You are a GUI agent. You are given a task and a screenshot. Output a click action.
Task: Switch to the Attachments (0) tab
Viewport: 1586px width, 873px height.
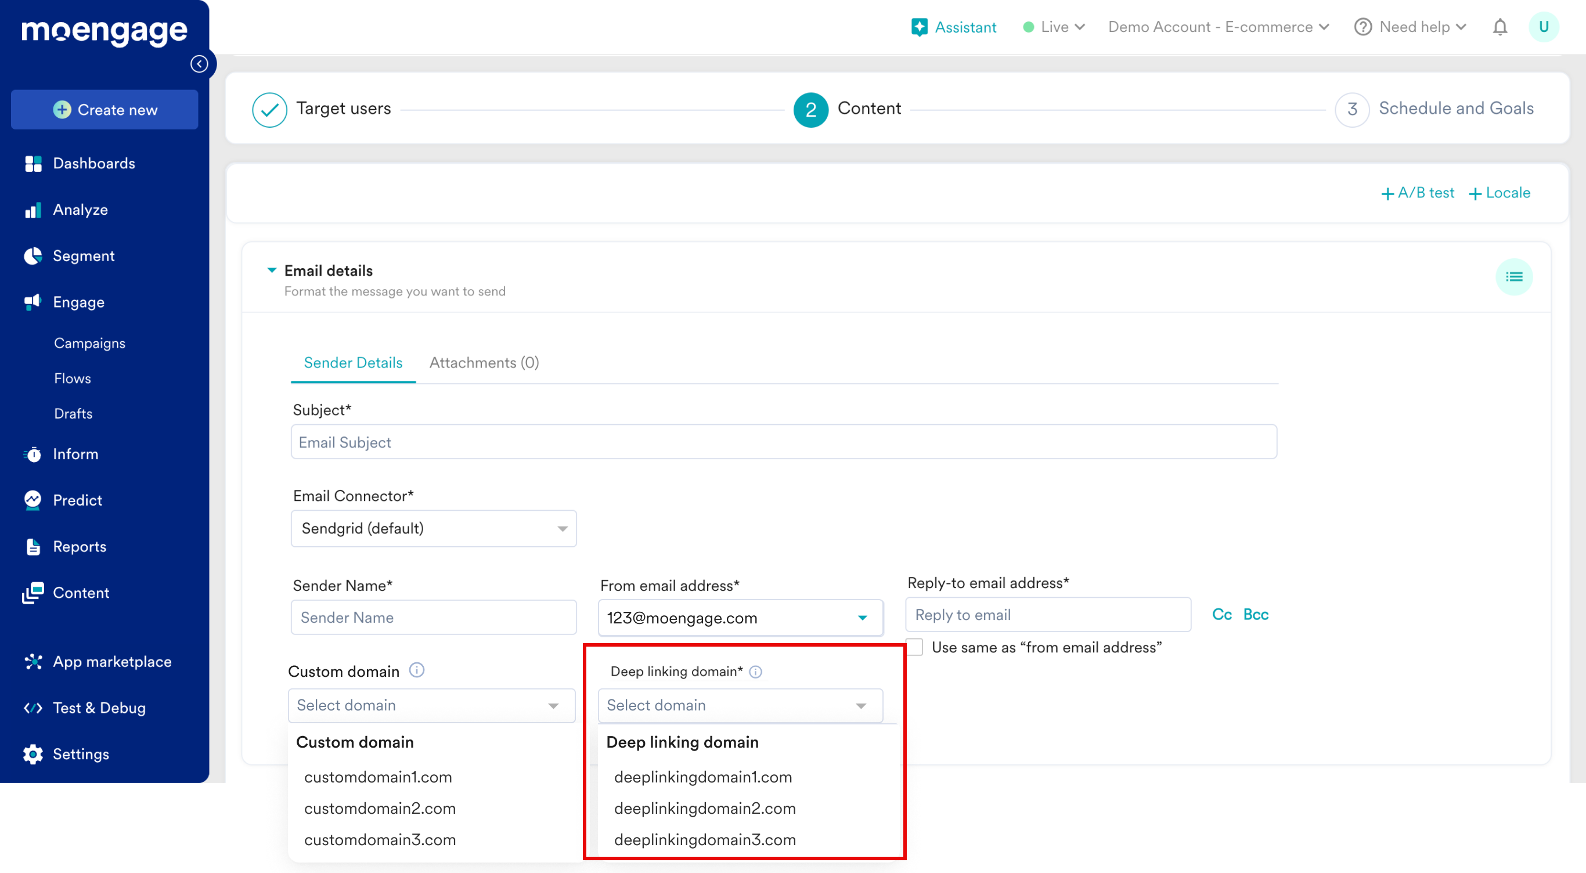coord(484,363)
